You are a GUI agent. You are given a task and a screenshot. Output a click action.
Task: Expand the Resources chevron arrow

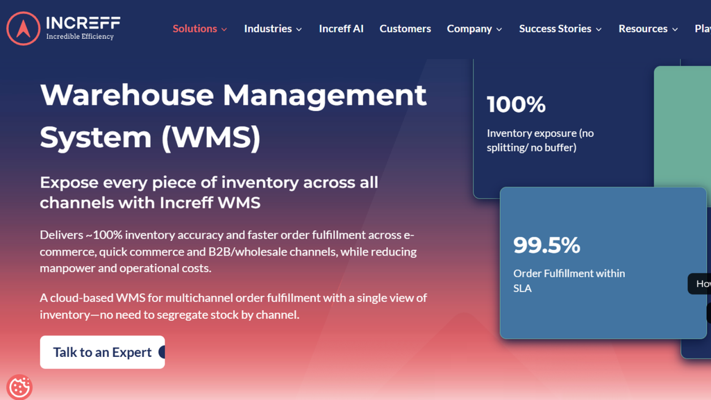coord(675,29)
